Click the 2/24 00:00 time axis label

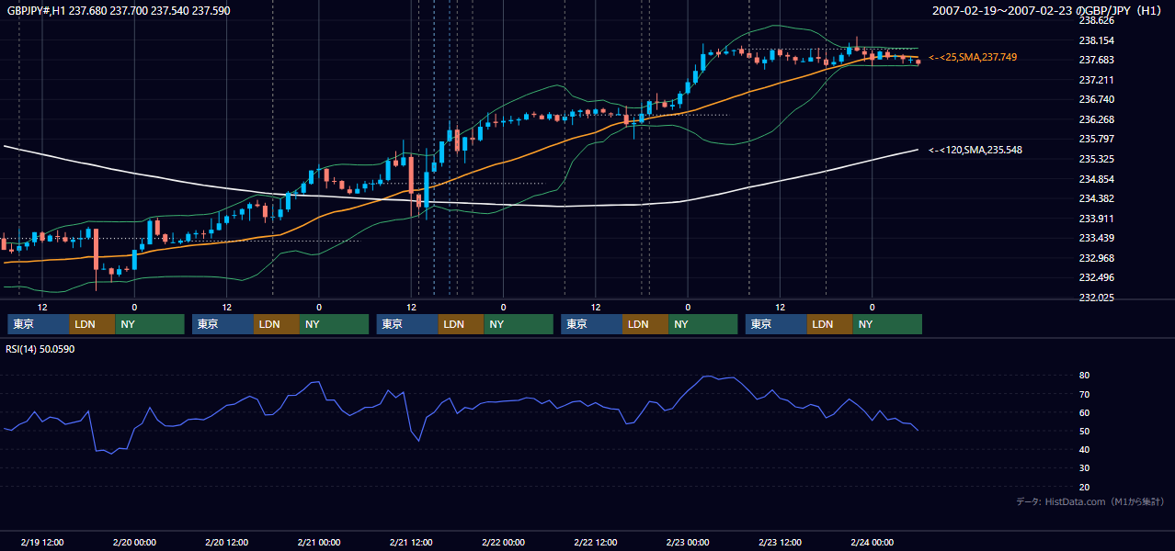coord(873,542)
